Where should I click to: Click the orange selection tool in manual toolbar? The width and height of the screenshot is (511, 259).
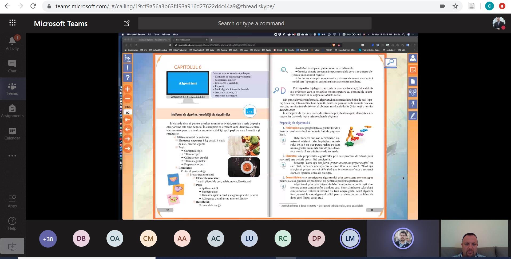[413, 70]
